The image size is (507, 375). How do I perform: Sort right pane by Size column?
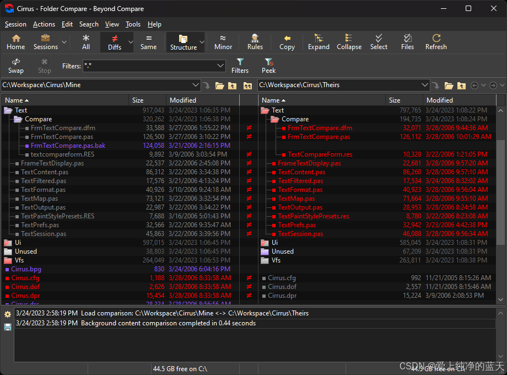pyautogui.click(x=404, y=100)
